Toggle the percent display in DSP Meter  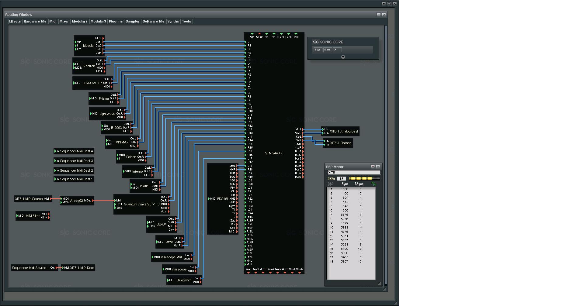coord(374,184)
